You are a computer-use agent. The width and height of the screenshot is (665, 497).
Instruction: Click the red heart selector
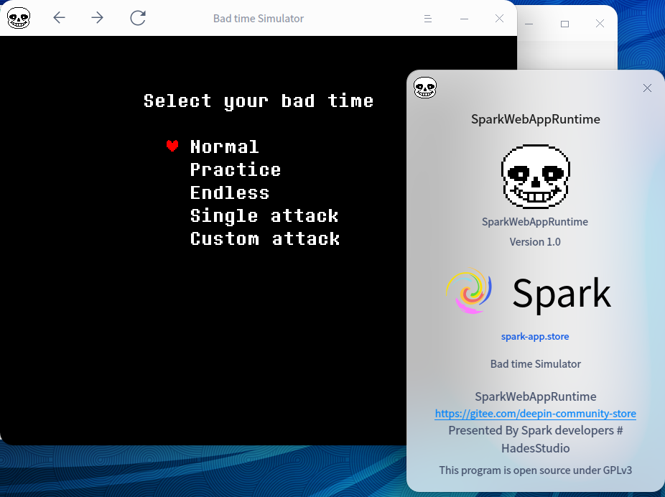pos(172,146)
